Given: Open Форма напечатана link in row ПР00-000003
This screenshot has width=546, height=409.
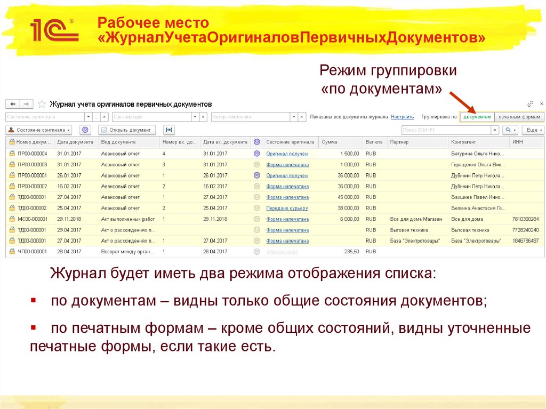Looking at the screenshot, I should pyautogui.click(x=287, y=164).
